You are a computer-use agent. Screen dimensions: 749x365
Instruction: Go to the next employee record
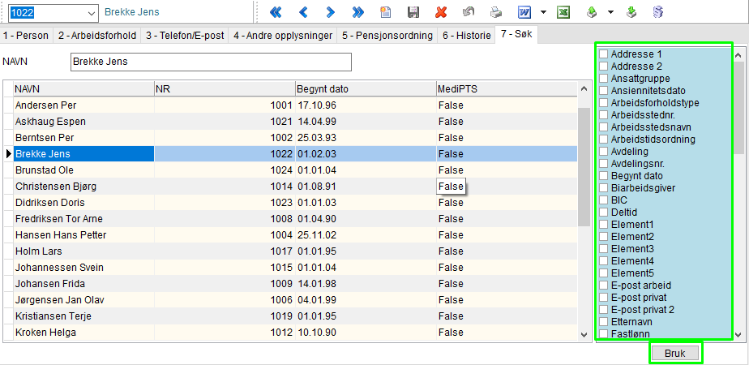coord(330,12)
